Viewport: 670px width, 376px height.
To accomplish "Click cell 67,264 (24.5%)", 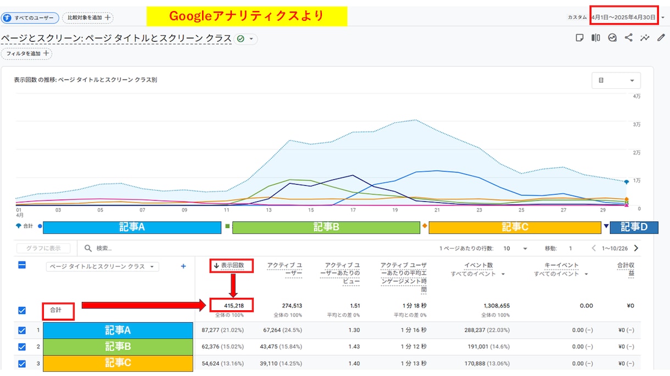I will pos(283,331).
